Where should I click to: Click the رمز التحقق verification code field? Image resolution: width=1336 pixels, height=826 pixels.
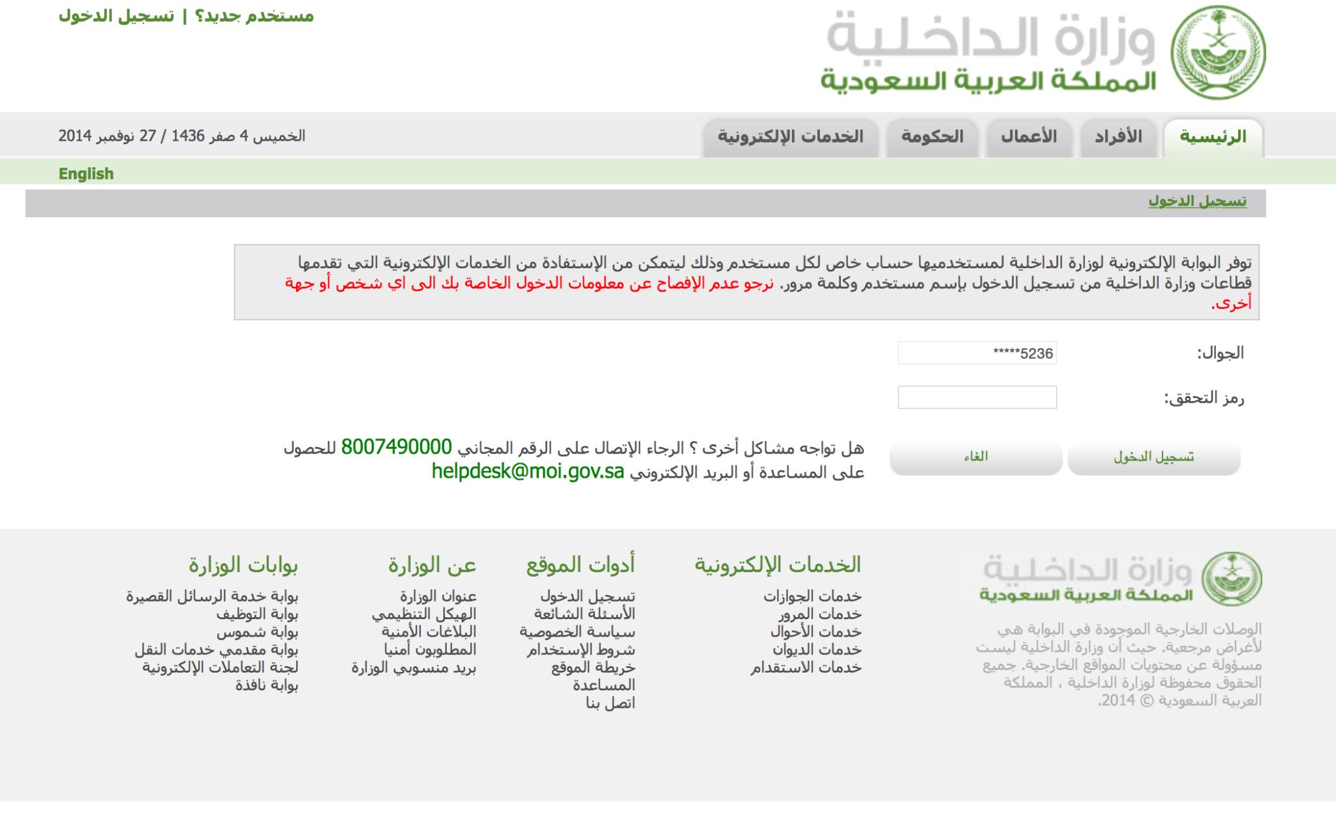[x=977, y=397]
